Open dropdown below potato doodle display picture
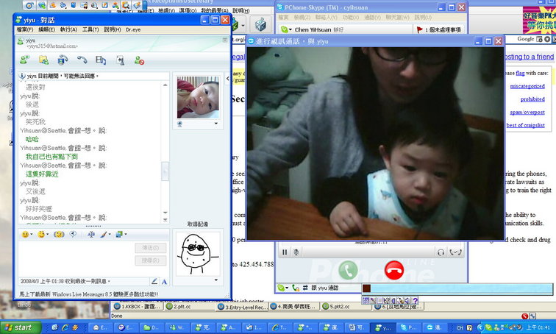 (216, 280)
